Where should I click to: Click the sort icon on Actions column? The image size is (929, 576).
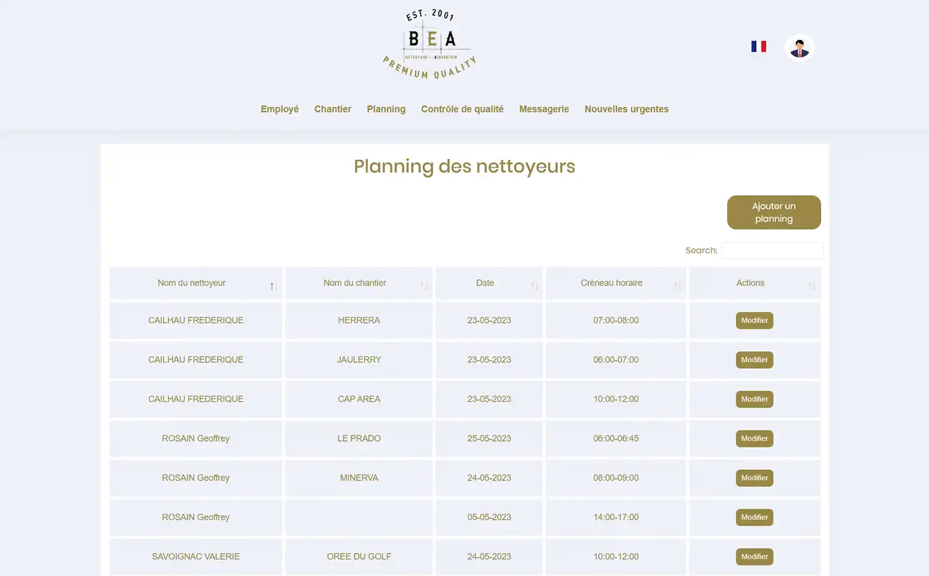coord(812,286)
